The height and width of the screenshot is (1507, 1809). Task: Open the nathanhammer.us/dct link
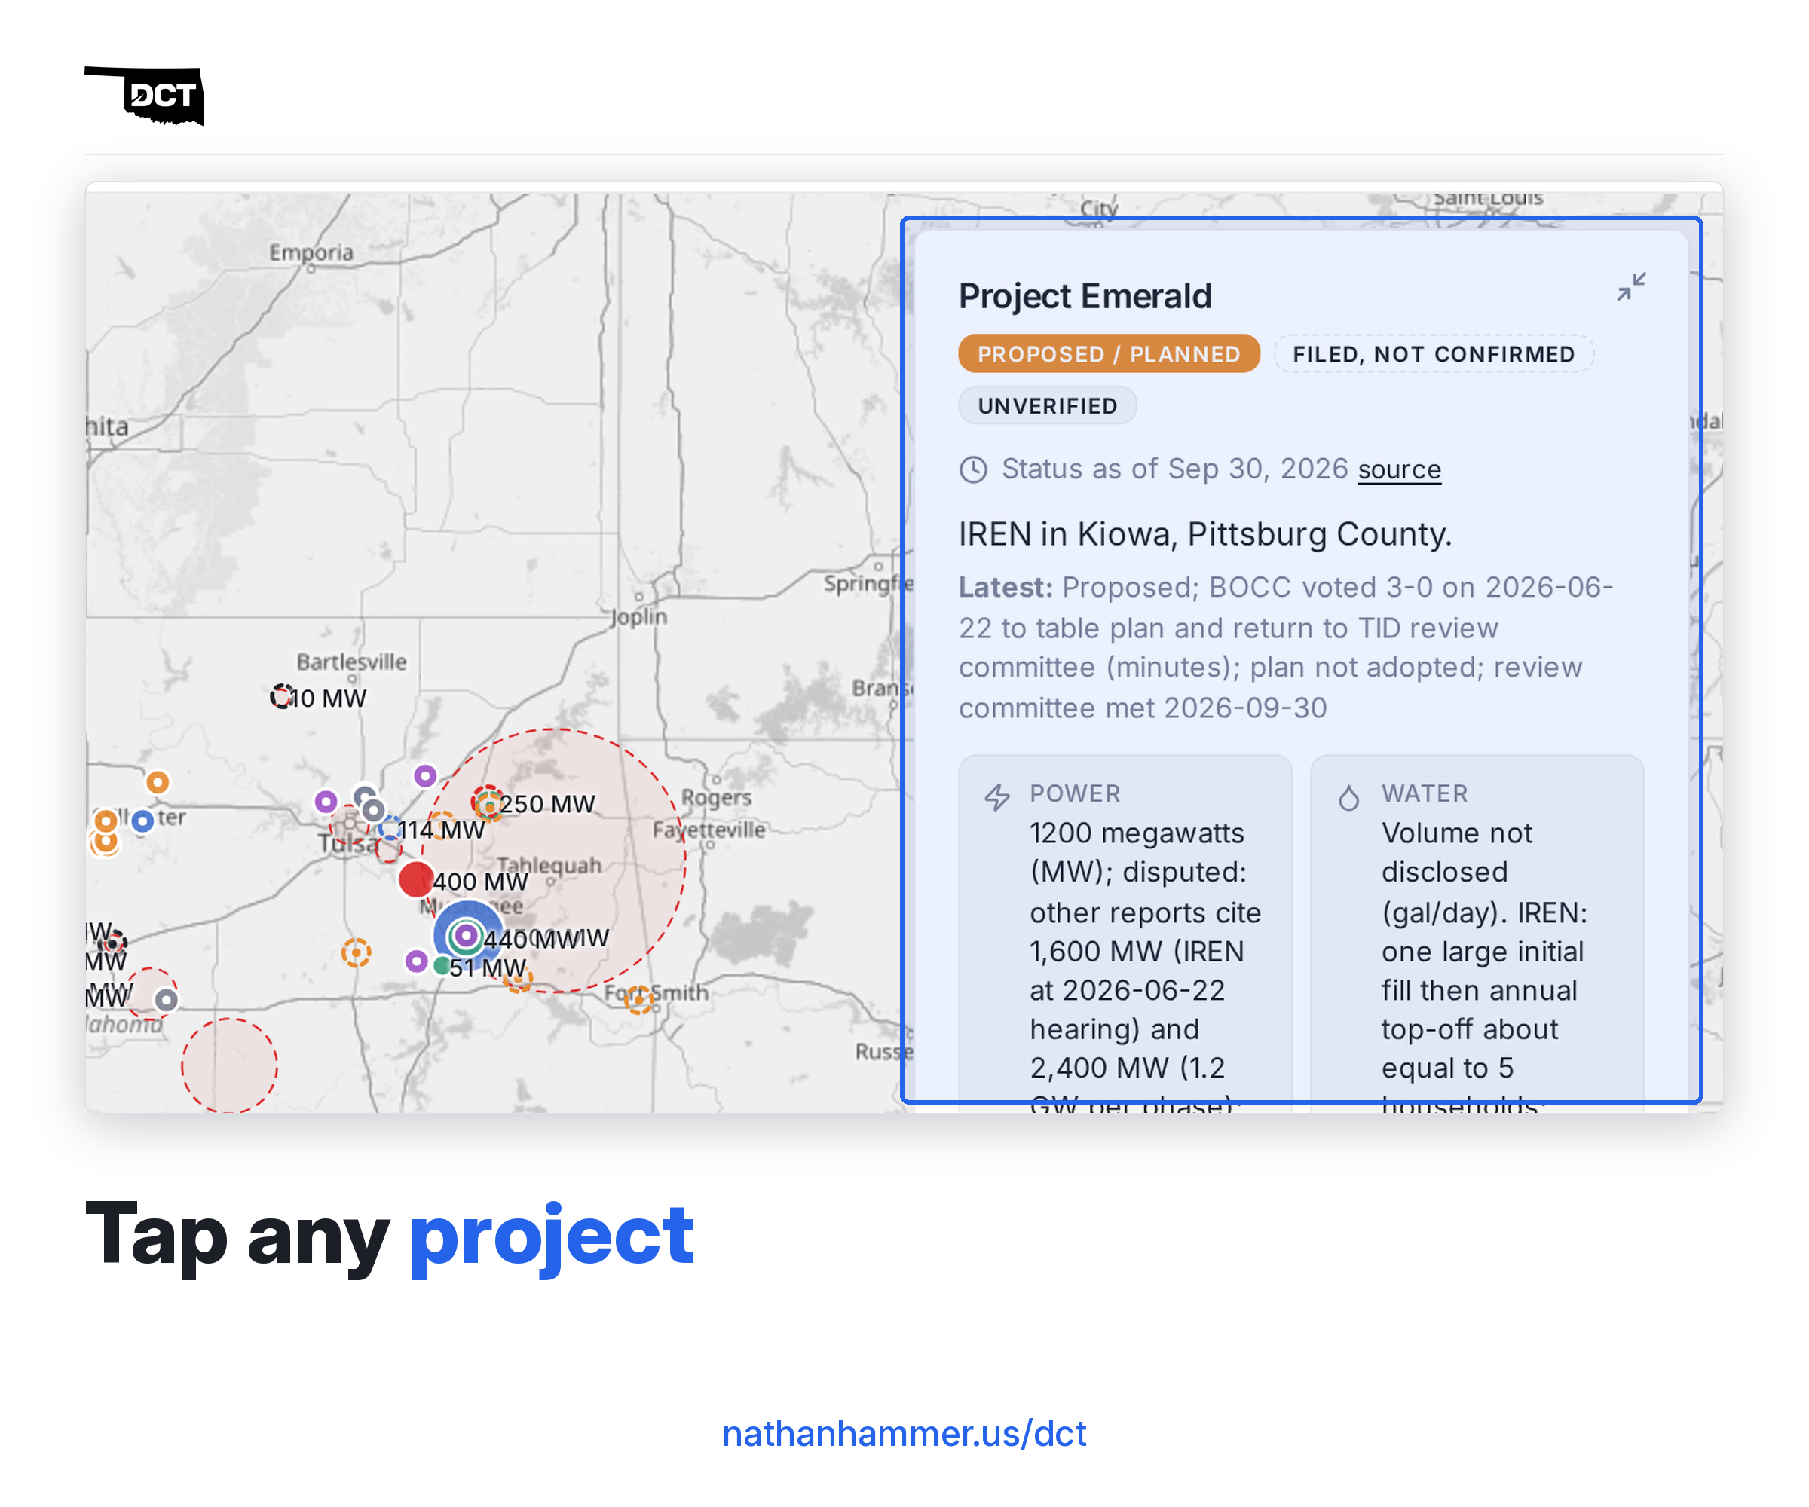(x=904, y=1434)
